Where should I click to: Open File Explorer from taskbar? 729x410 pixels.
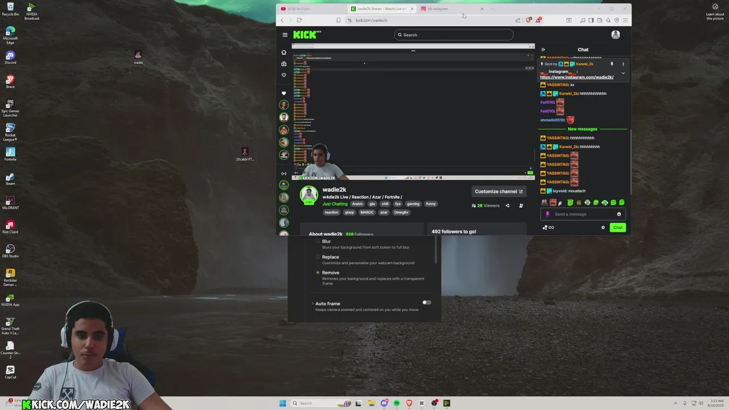tap(371, 403)
